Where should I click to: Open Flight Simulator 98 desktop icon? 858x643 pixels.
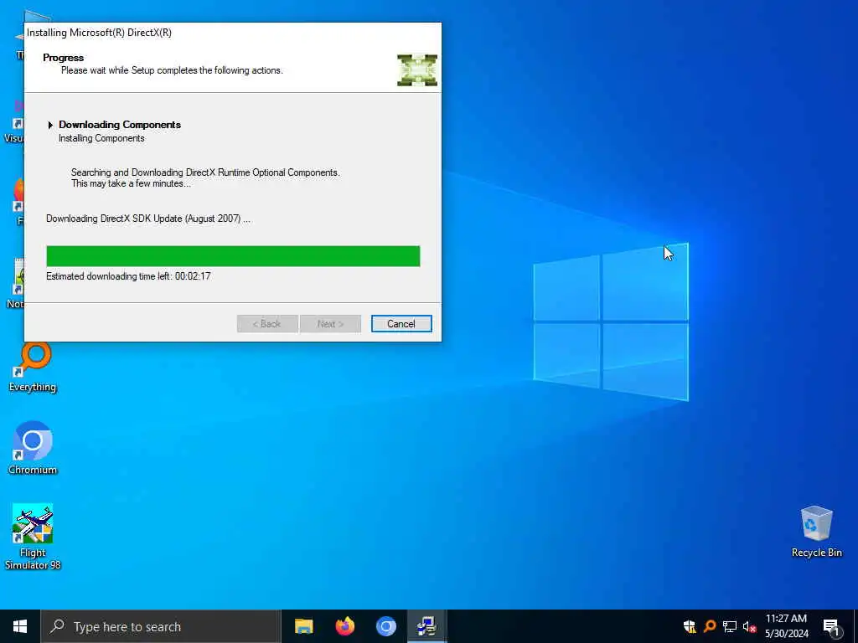(33, 537)
